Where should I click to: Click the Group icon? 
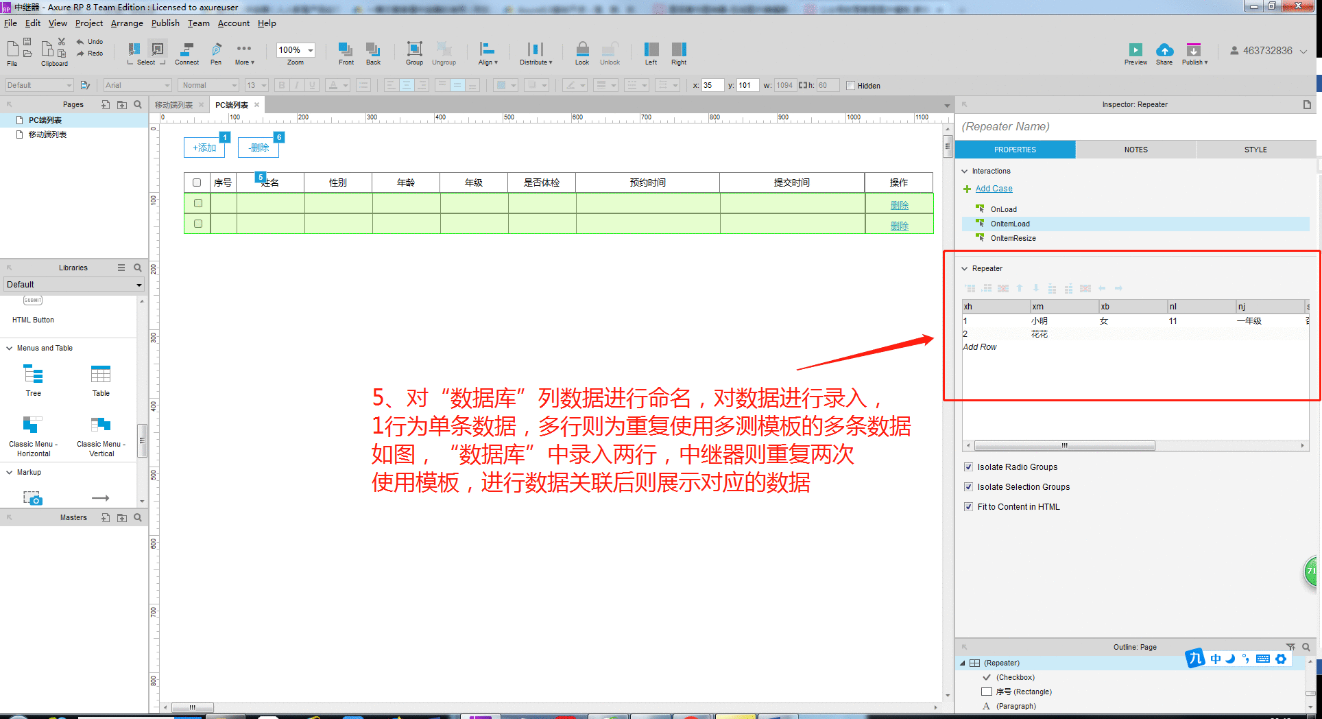414,49
